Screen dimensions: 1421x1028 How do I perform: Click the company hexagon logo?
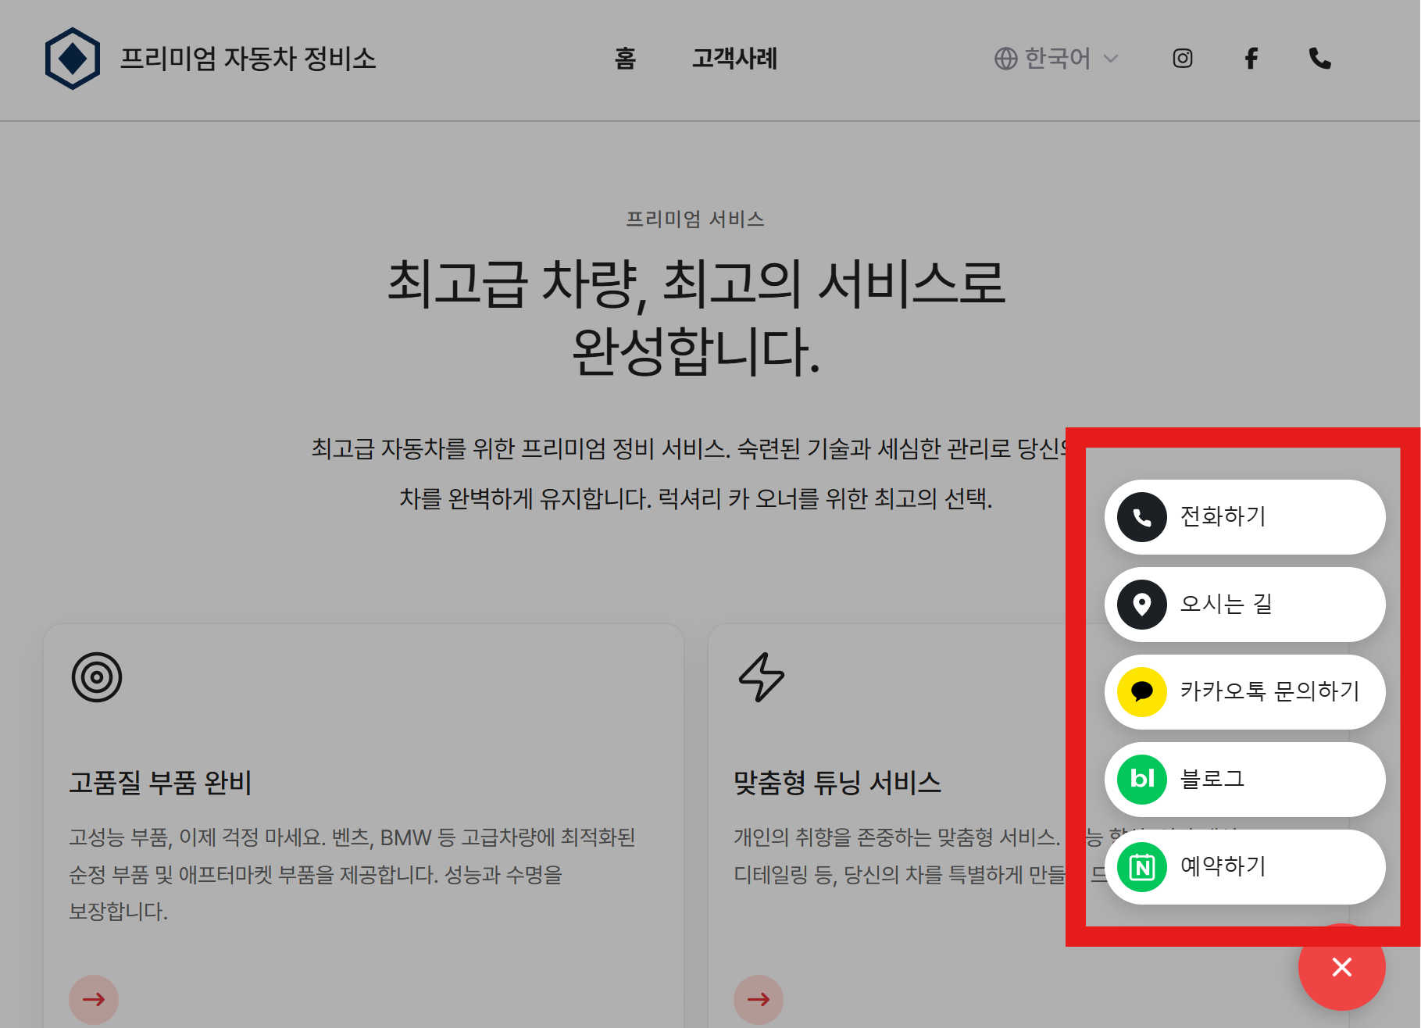point(73,59)
